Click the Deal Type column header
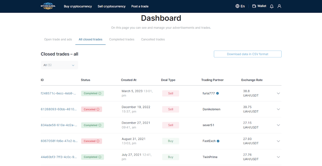 coord(168,80)
